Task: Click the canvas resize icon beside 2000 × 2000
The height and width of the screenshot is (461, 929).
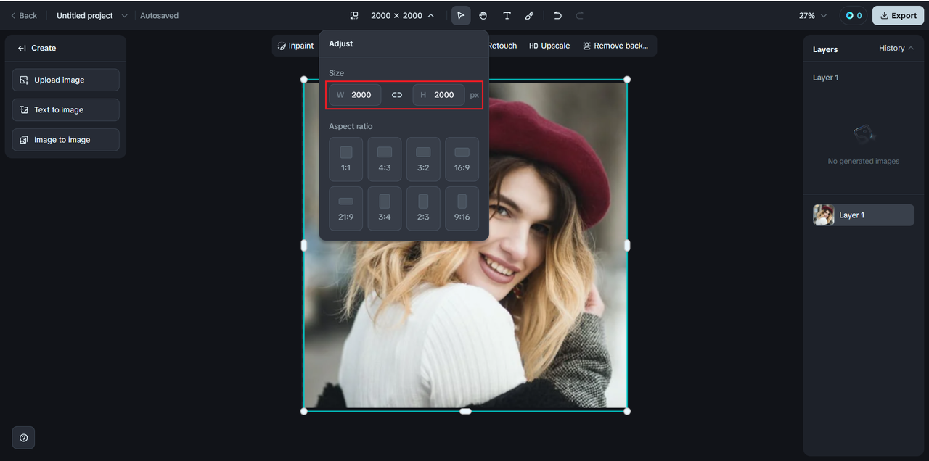Action: pyautogui.click(x=354, y=15)
